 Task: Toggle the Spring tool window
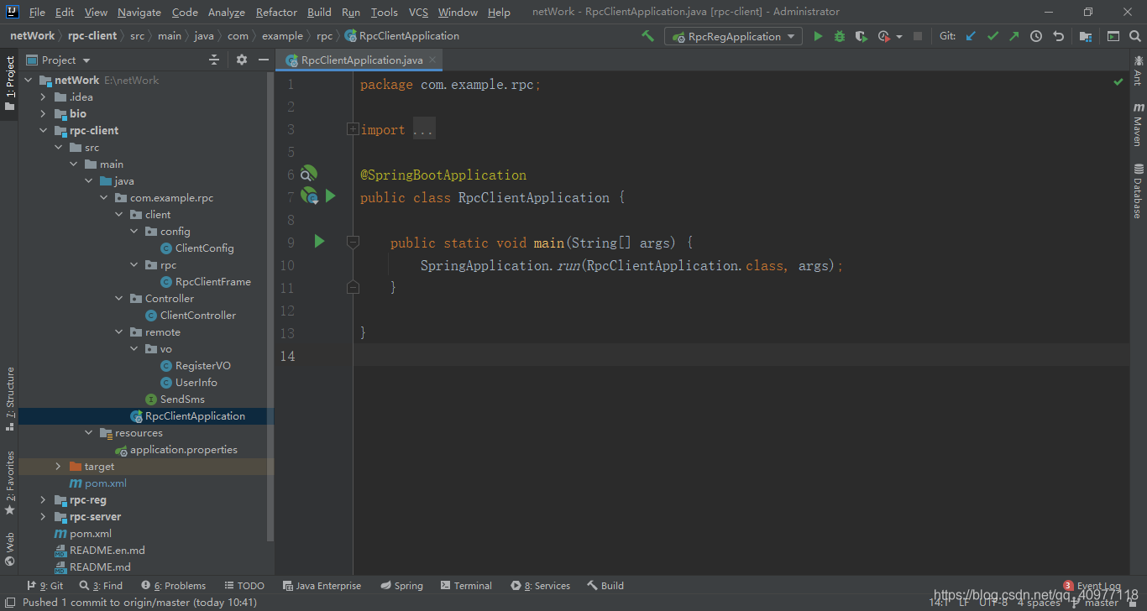402,586
